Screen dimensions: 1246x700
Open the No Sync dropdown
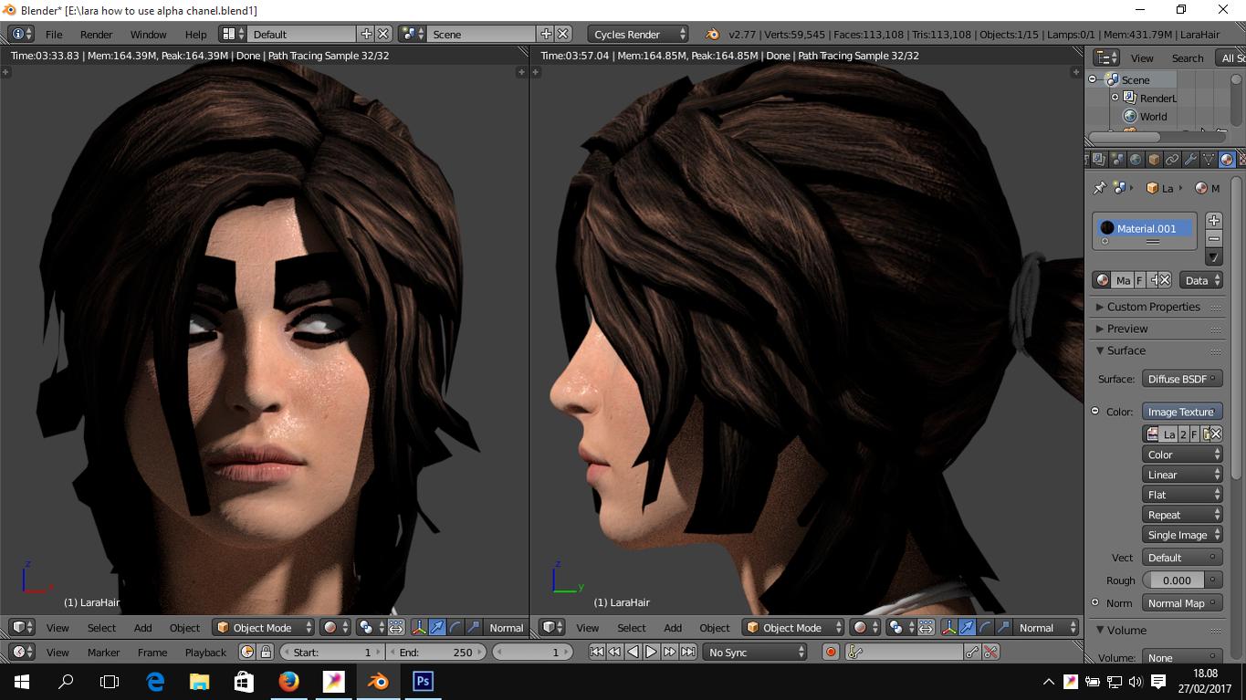tap(756, 652)
